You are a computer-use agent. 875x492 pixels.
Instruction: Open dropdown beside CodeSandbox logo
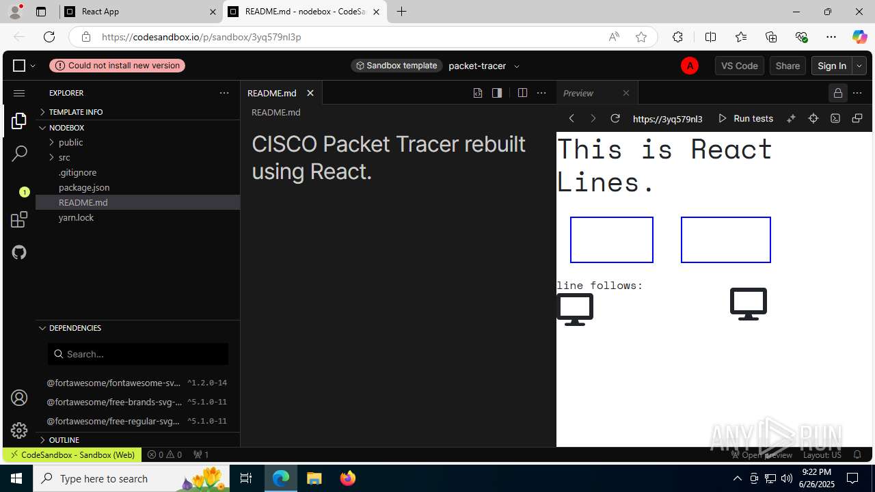point(33,66)
